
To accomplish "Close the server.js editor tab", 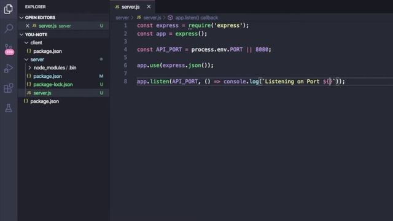I will click(149, 7).
